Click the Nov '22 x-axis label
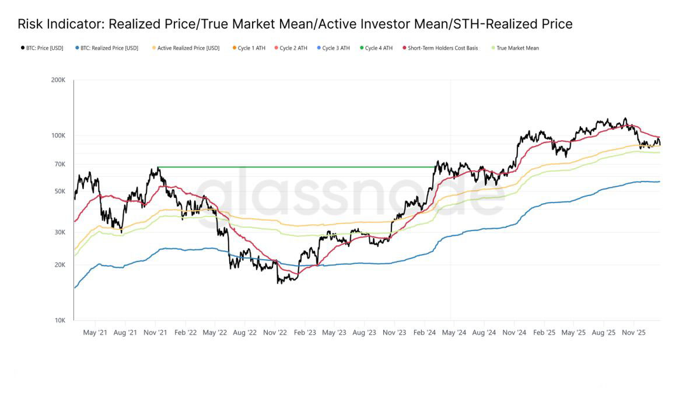700x394 pixels. click(275, 333)
